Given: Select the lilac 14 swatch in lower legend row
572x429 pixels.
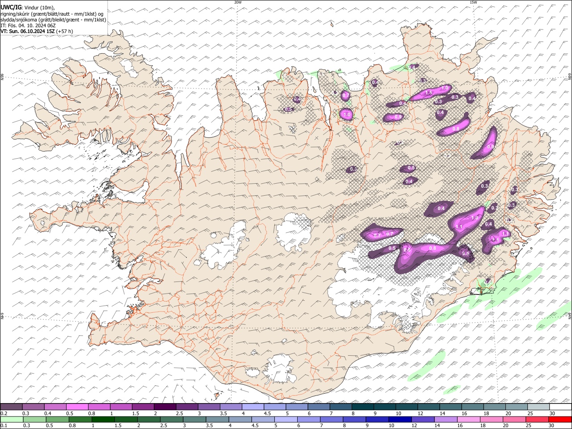Looking at the screenshot, I should point(446,419).
